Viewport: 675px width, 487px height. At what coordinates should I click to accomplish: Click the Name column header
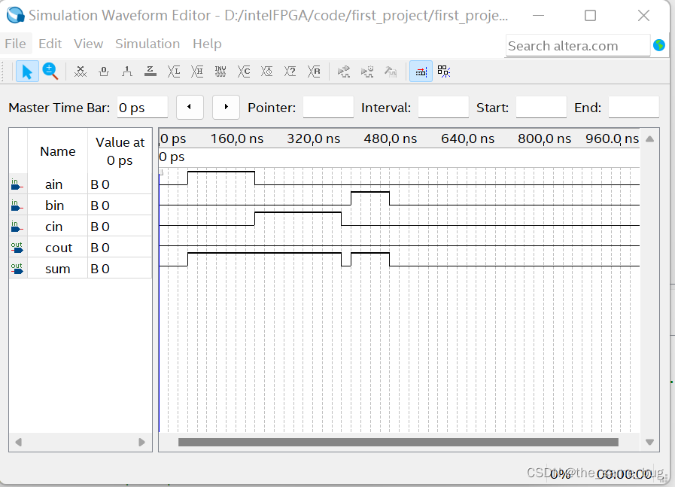[58, 151]
